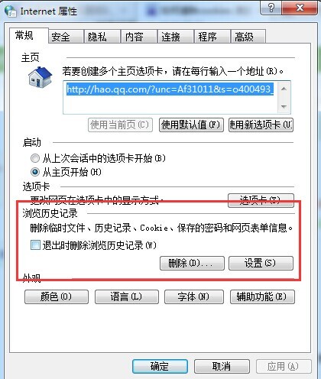This screenshot has height=379, width=321.
Task: Click the 语言 button
Action: [127, 296]
